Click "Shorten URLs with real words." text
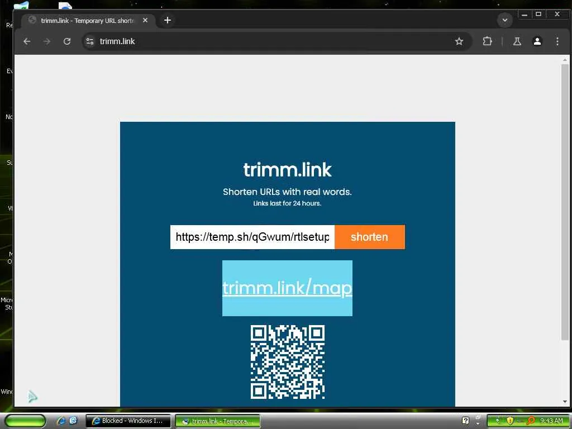Viewport: 572px width, 429px height. 288,192
